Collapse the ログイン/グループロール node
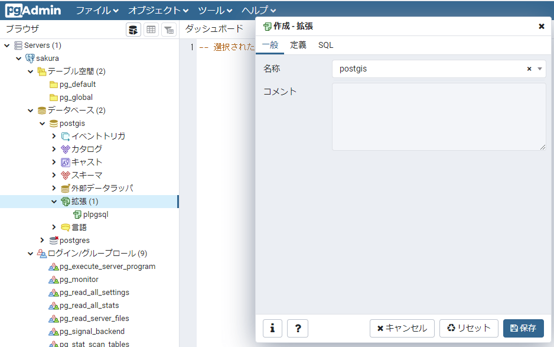Viewport: 554px width, 347px height. pyautogui.click(x=30, y=254)
